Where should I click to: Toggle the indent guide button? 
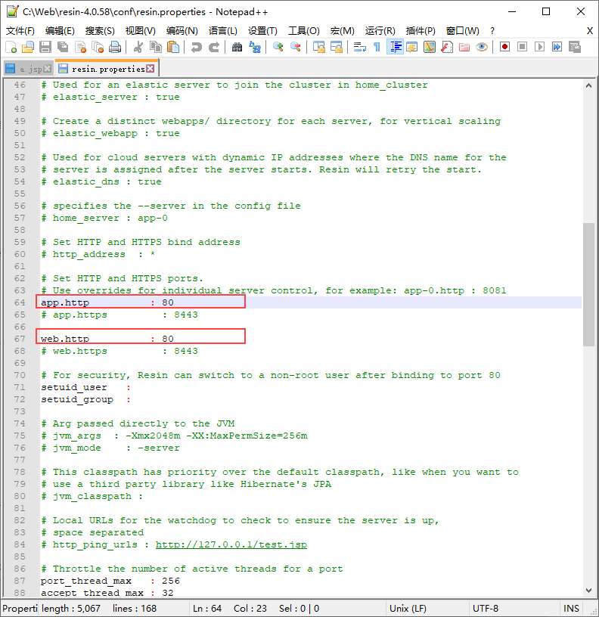pos(395,47)
